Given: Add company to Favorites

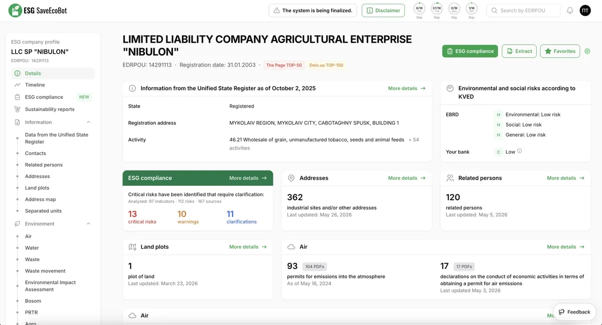Looking at the screenshot, I should pos(560,51).
